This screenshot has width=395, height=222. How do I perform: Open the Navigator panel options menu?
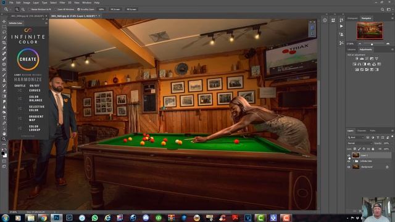point(393,18)
